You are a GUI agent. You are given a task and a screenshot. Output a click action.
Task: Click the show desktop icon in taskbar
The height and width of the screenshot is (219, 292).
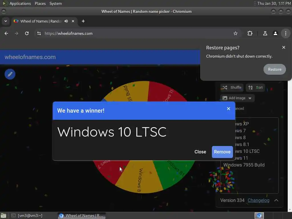[x=3, y=216]
